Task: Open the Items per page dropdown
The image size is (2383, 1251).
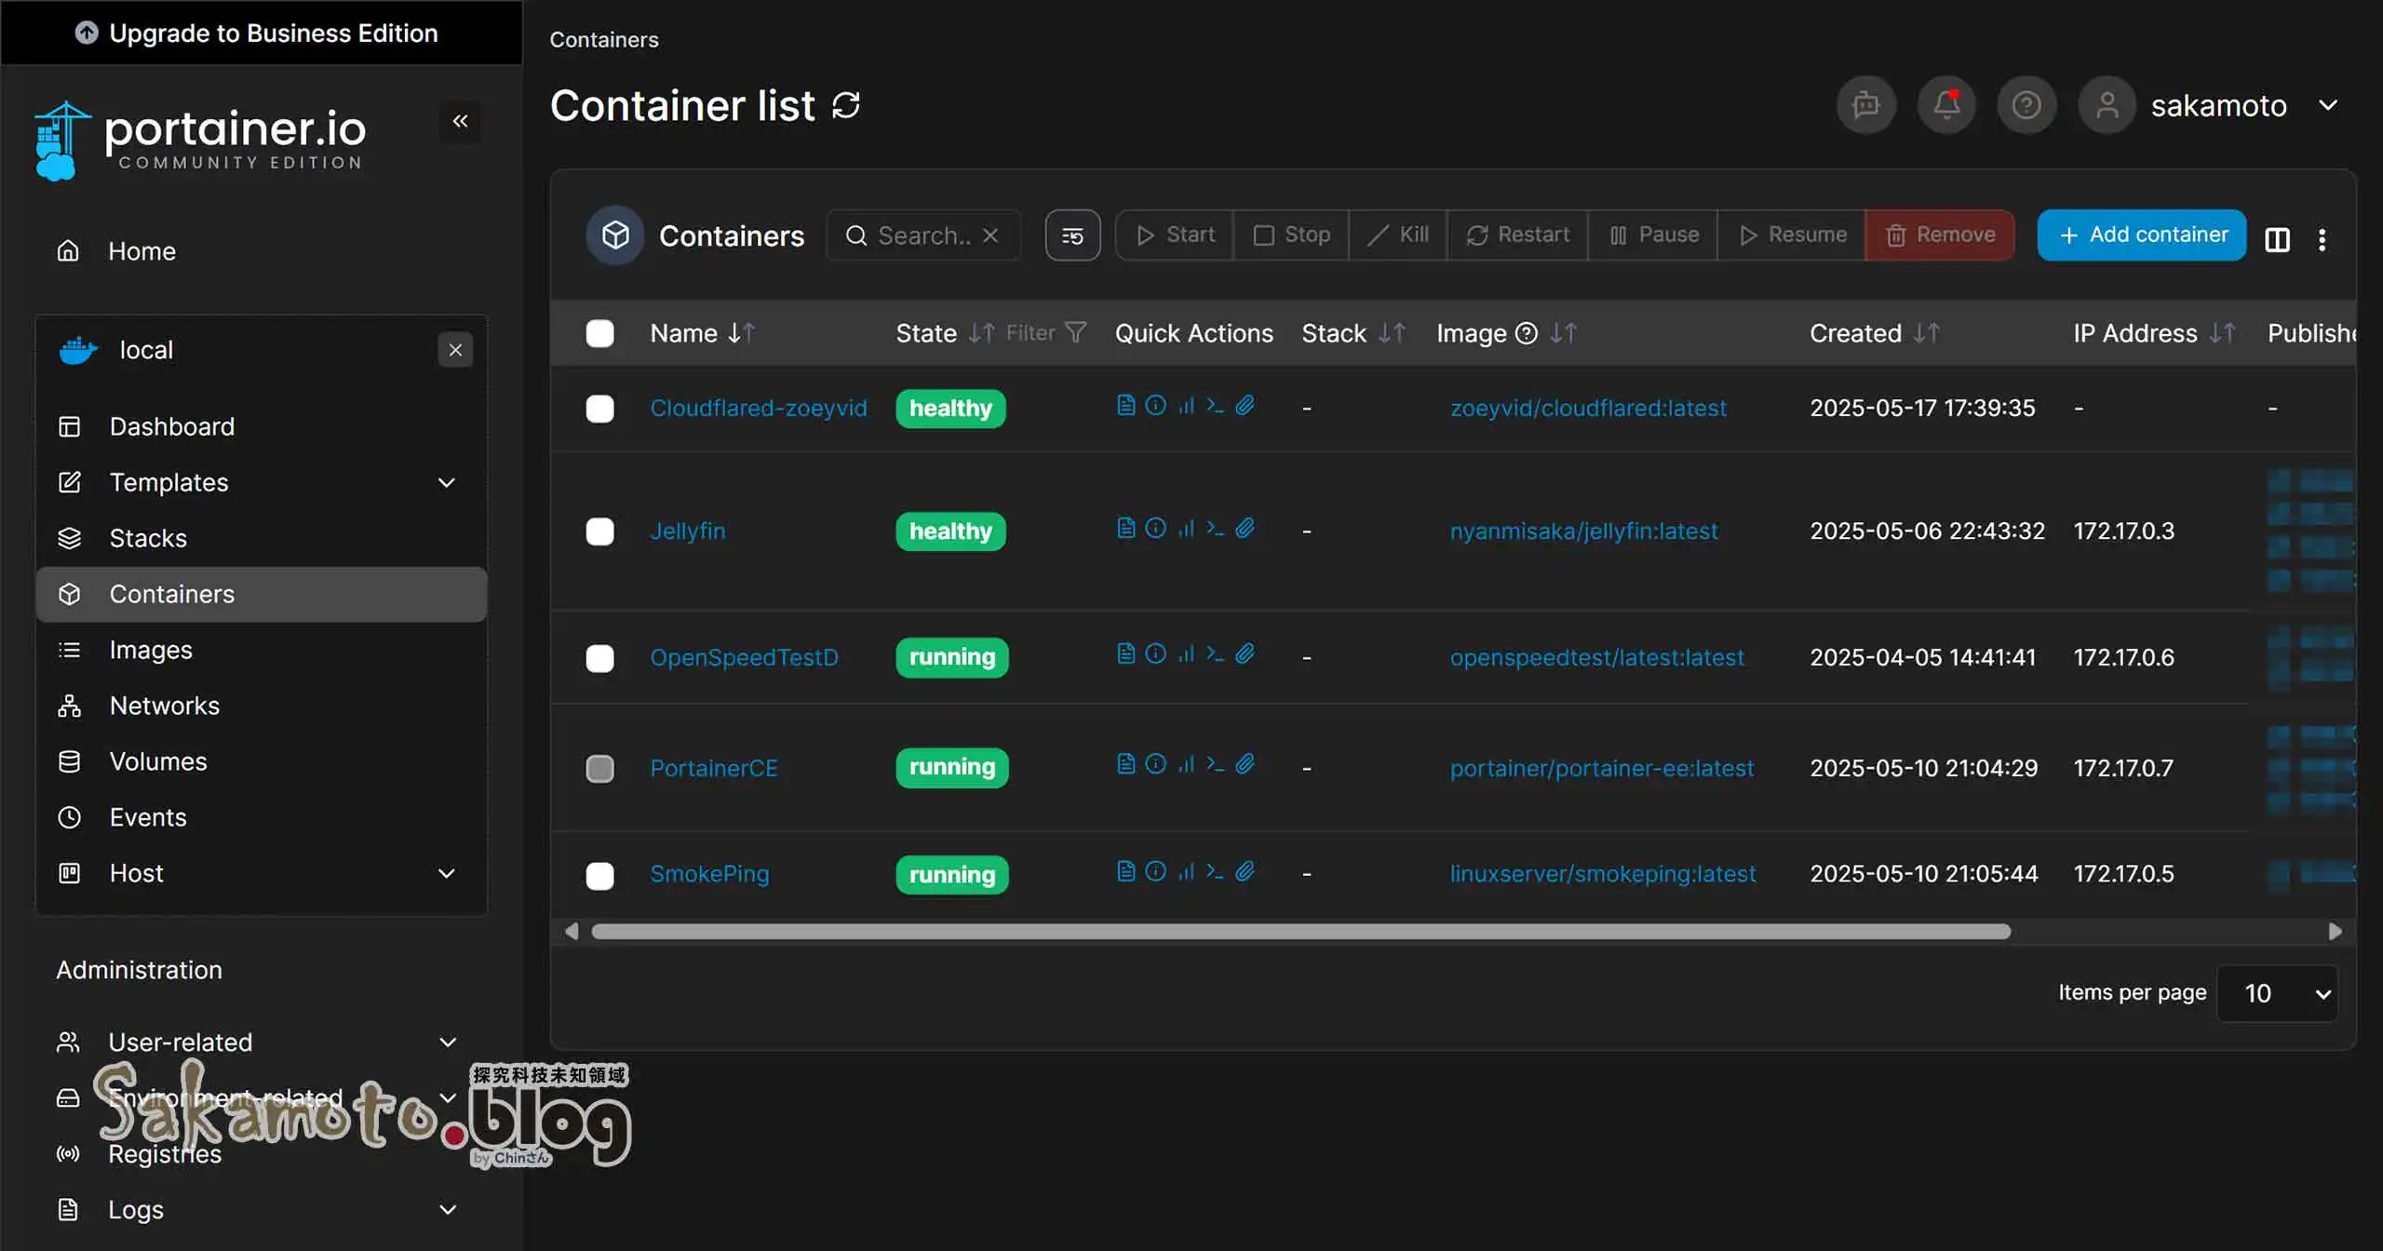Action: tap(2277, 993)
